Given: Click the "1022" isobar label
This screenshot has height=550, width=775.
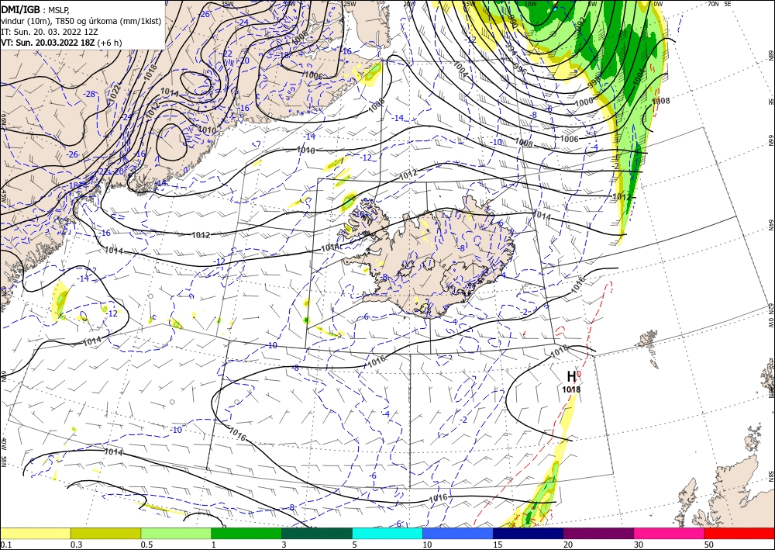Looking at the screenshot, I should click(x=115, y=94).
